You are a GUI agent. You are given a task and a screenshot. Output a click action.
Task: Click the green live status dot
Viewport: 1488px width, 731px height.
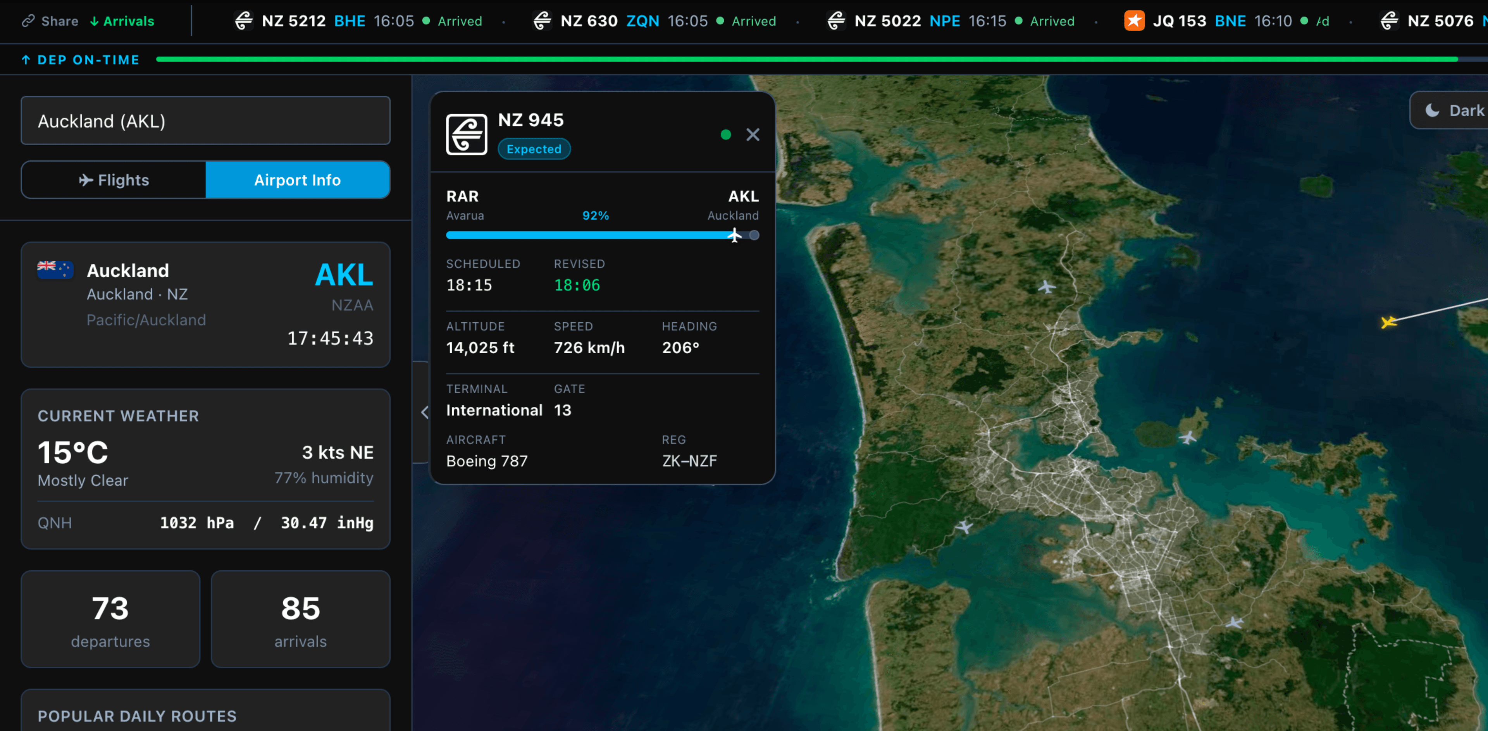pos(725,134)
